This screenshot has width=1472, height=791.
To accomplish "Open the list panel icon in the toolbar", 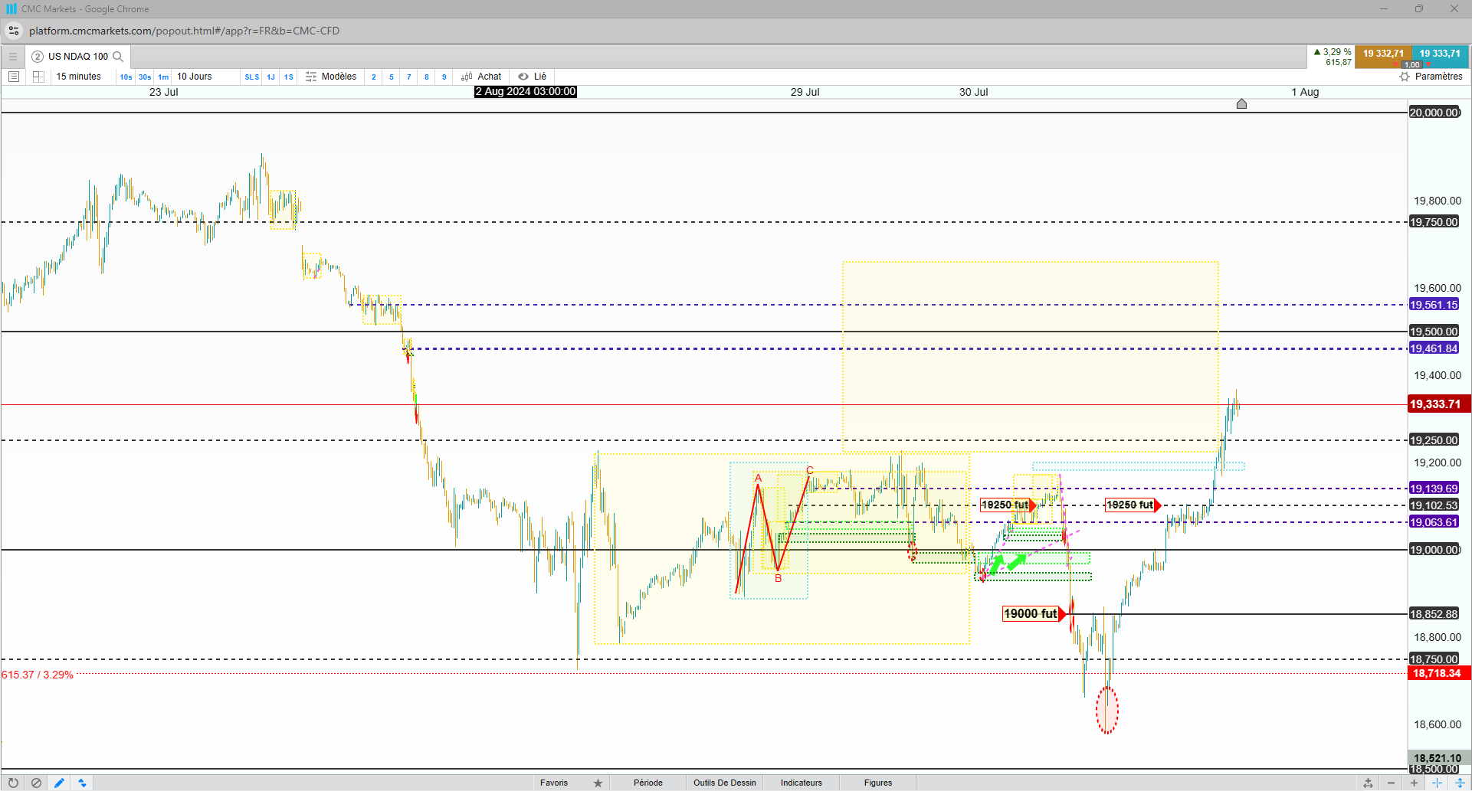I will [x=14, y=77].
